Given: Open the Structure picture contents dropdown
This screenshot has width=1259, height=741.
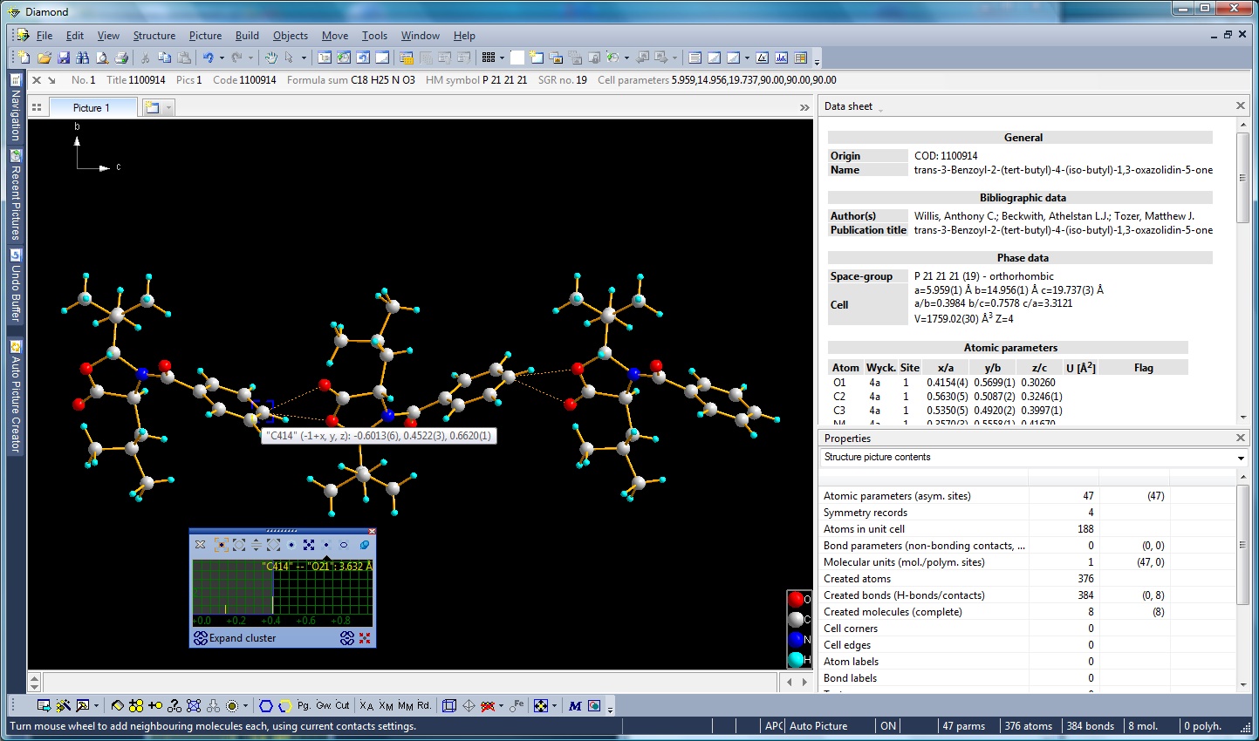Looking at the screenshot, I should (x=1241, y=458).
